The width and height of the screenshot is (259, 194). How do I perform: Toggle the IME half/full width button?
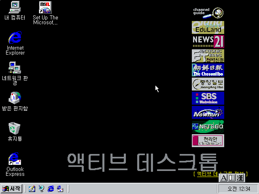(231, 178)
